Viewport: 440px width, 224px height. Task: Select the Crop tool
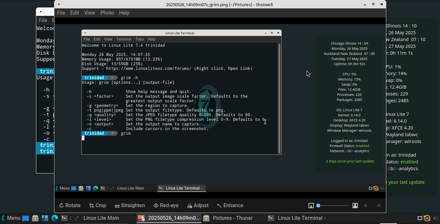(x=97, y=206)
